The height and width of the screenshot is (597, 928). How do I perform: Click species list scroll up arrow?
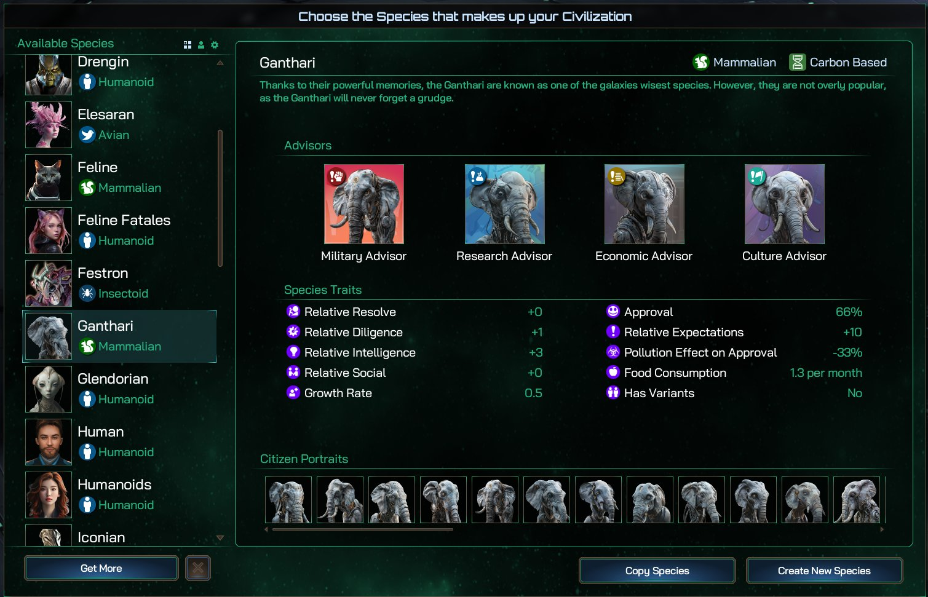220,63
